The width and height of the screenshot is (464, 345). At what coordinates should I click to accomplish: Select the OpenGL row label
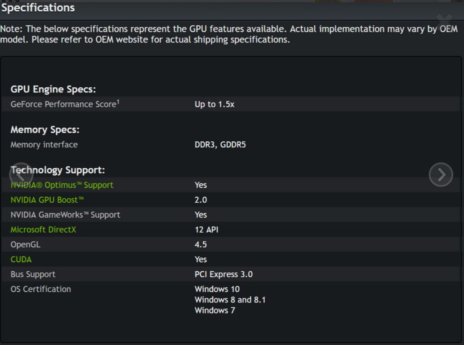coord(25,244)
